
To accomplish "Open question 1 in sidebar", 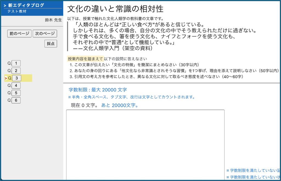I will point(16,63).
